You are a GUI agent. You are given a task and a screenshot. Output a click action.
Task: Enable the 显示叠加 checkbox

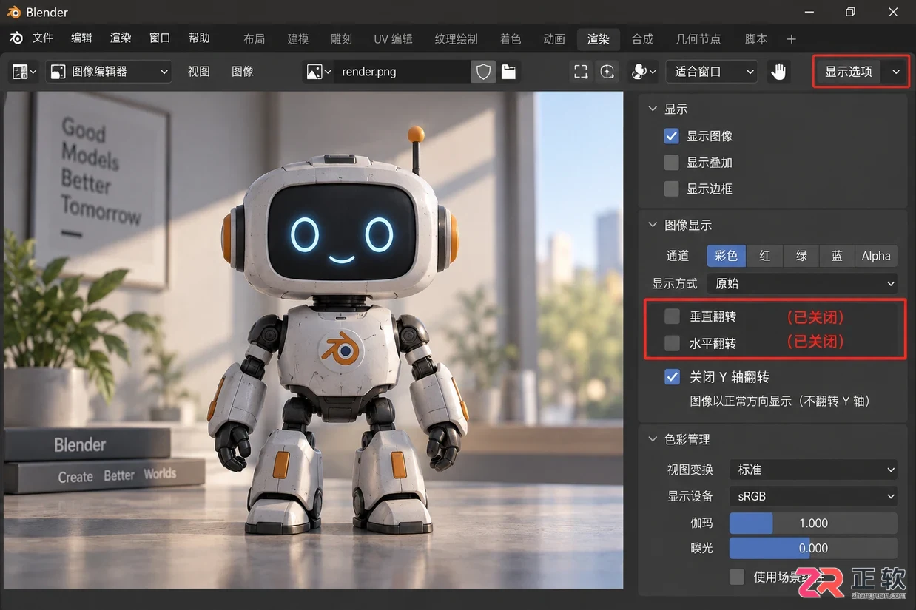pyautogui.click(x=671, y=163)
